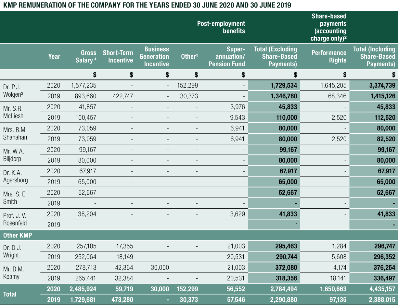The height and width of the screenshot is (305, 398).
Task: Click the Post-employment benefits group heading
Action: pos(221,27)
